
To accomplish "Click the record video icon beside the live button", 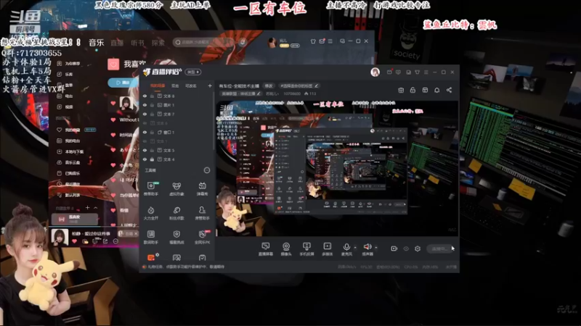I will point(394,248).
